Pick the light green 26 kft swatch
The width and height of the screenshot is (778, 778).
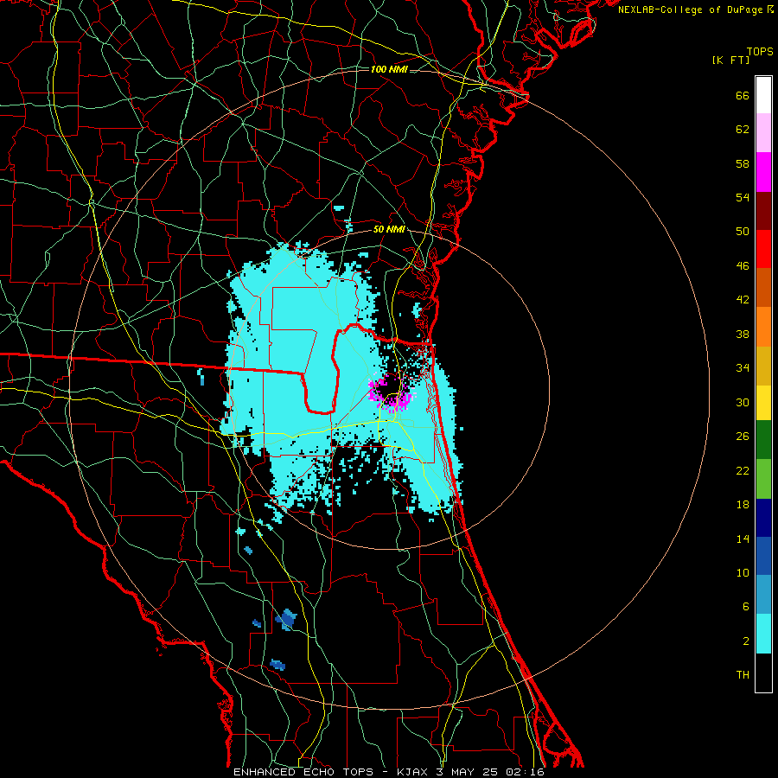763,479
